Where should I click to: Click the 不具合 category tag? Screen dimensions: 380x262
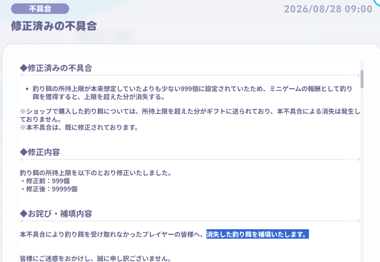[40, 9]
